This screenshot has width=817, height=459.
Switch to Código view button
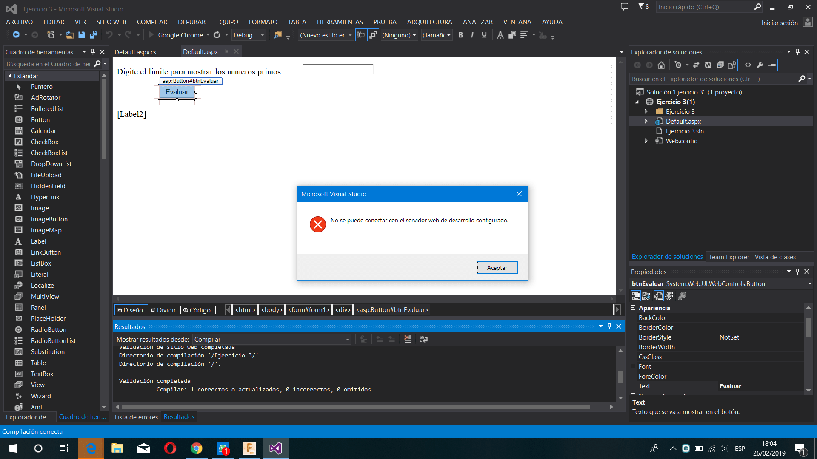197,310
